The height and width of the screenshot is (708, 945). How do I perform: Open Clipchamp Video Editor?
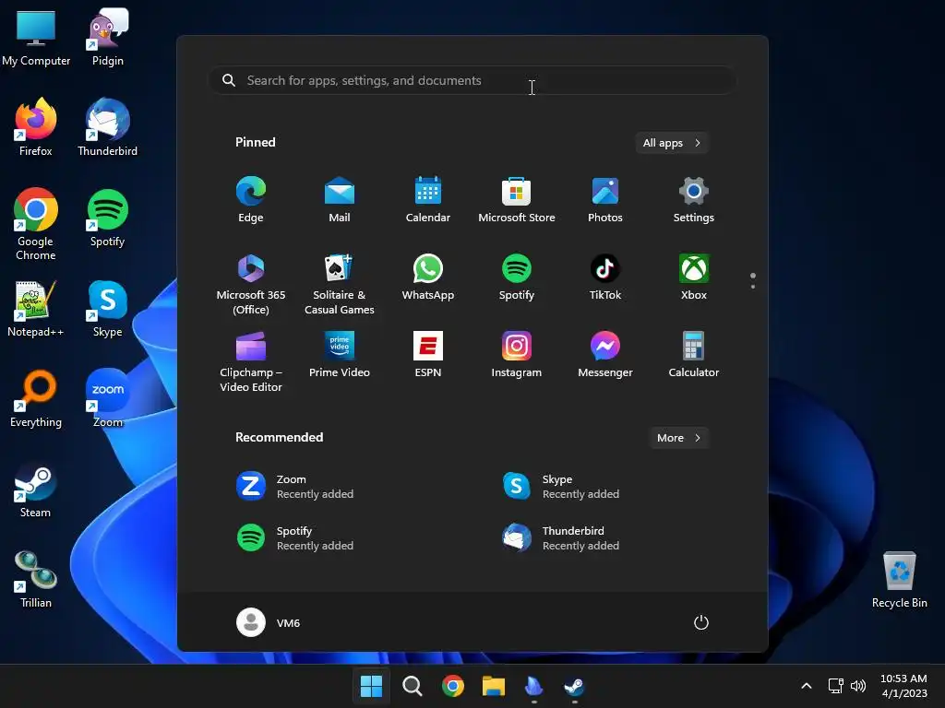point(251,361)
